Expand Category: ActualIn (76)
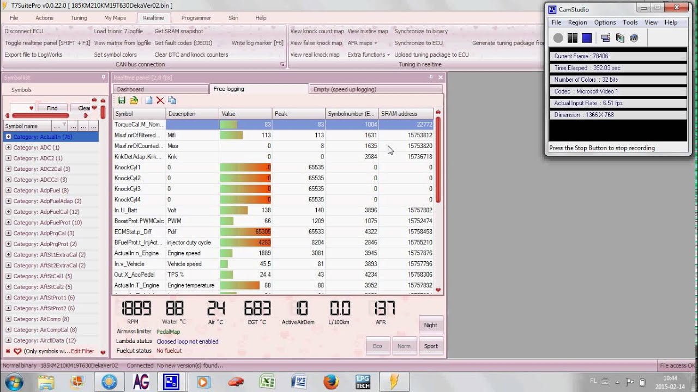This screenshot has width=698, height=392. (x=8, y=137)
